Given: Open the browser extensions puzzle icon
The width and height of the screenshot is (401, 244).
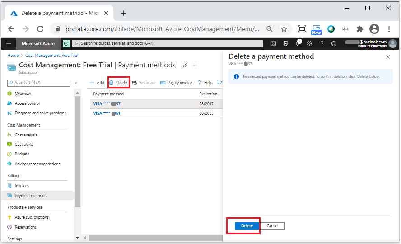Looking at the screenshot, I should point(360,29).
